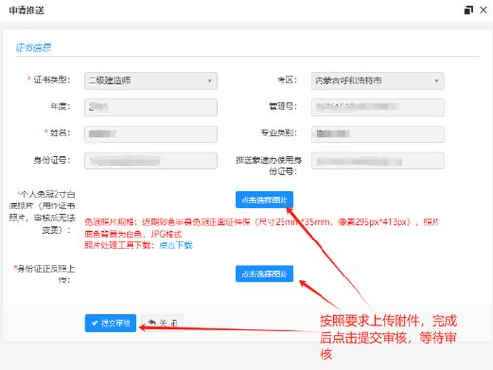Open the 证书类型 dropdown showing 二级建造师
493x370 pixels.
pyautogui.click(x=151, y=81)
